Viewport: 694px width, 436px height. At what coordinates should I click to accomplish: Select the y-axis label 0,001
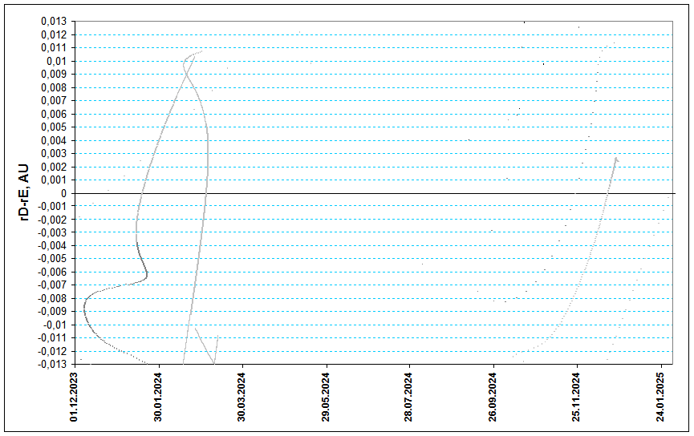coord(54,180)
